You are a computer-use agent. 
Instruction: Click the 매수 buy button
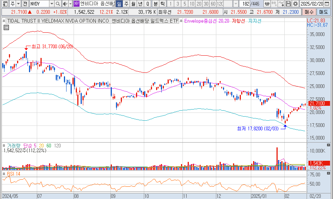click(x=309, y=12)
